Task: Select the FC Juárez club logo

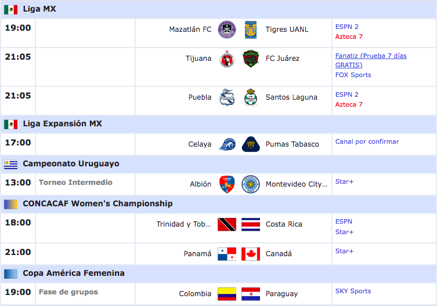Action: (251, 59)
